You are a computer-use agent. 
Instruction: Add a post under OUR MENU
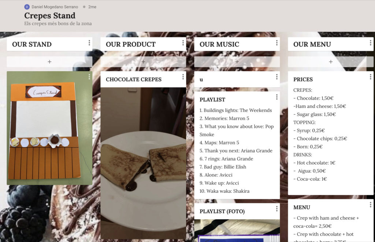click(x=331, y=62)
